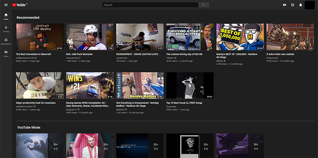The width and height of the screenshot is (318, 158).
Task: Open the mix with purple artwork thumbnail
Action: tap(240, 146)
